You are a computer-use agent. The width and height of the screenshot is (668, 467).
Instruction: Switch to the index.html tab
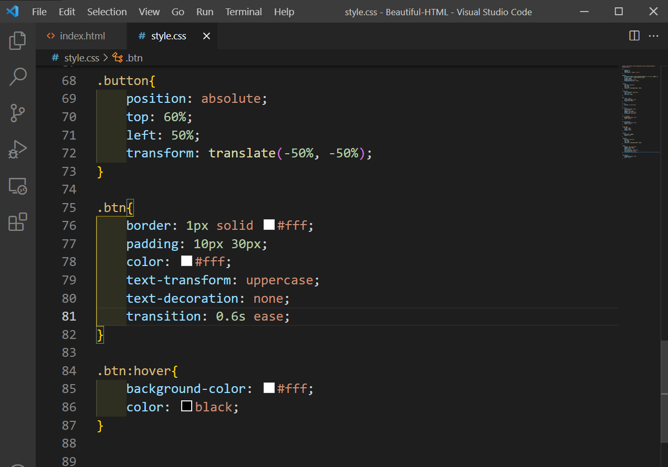click(x=81, y=36)
